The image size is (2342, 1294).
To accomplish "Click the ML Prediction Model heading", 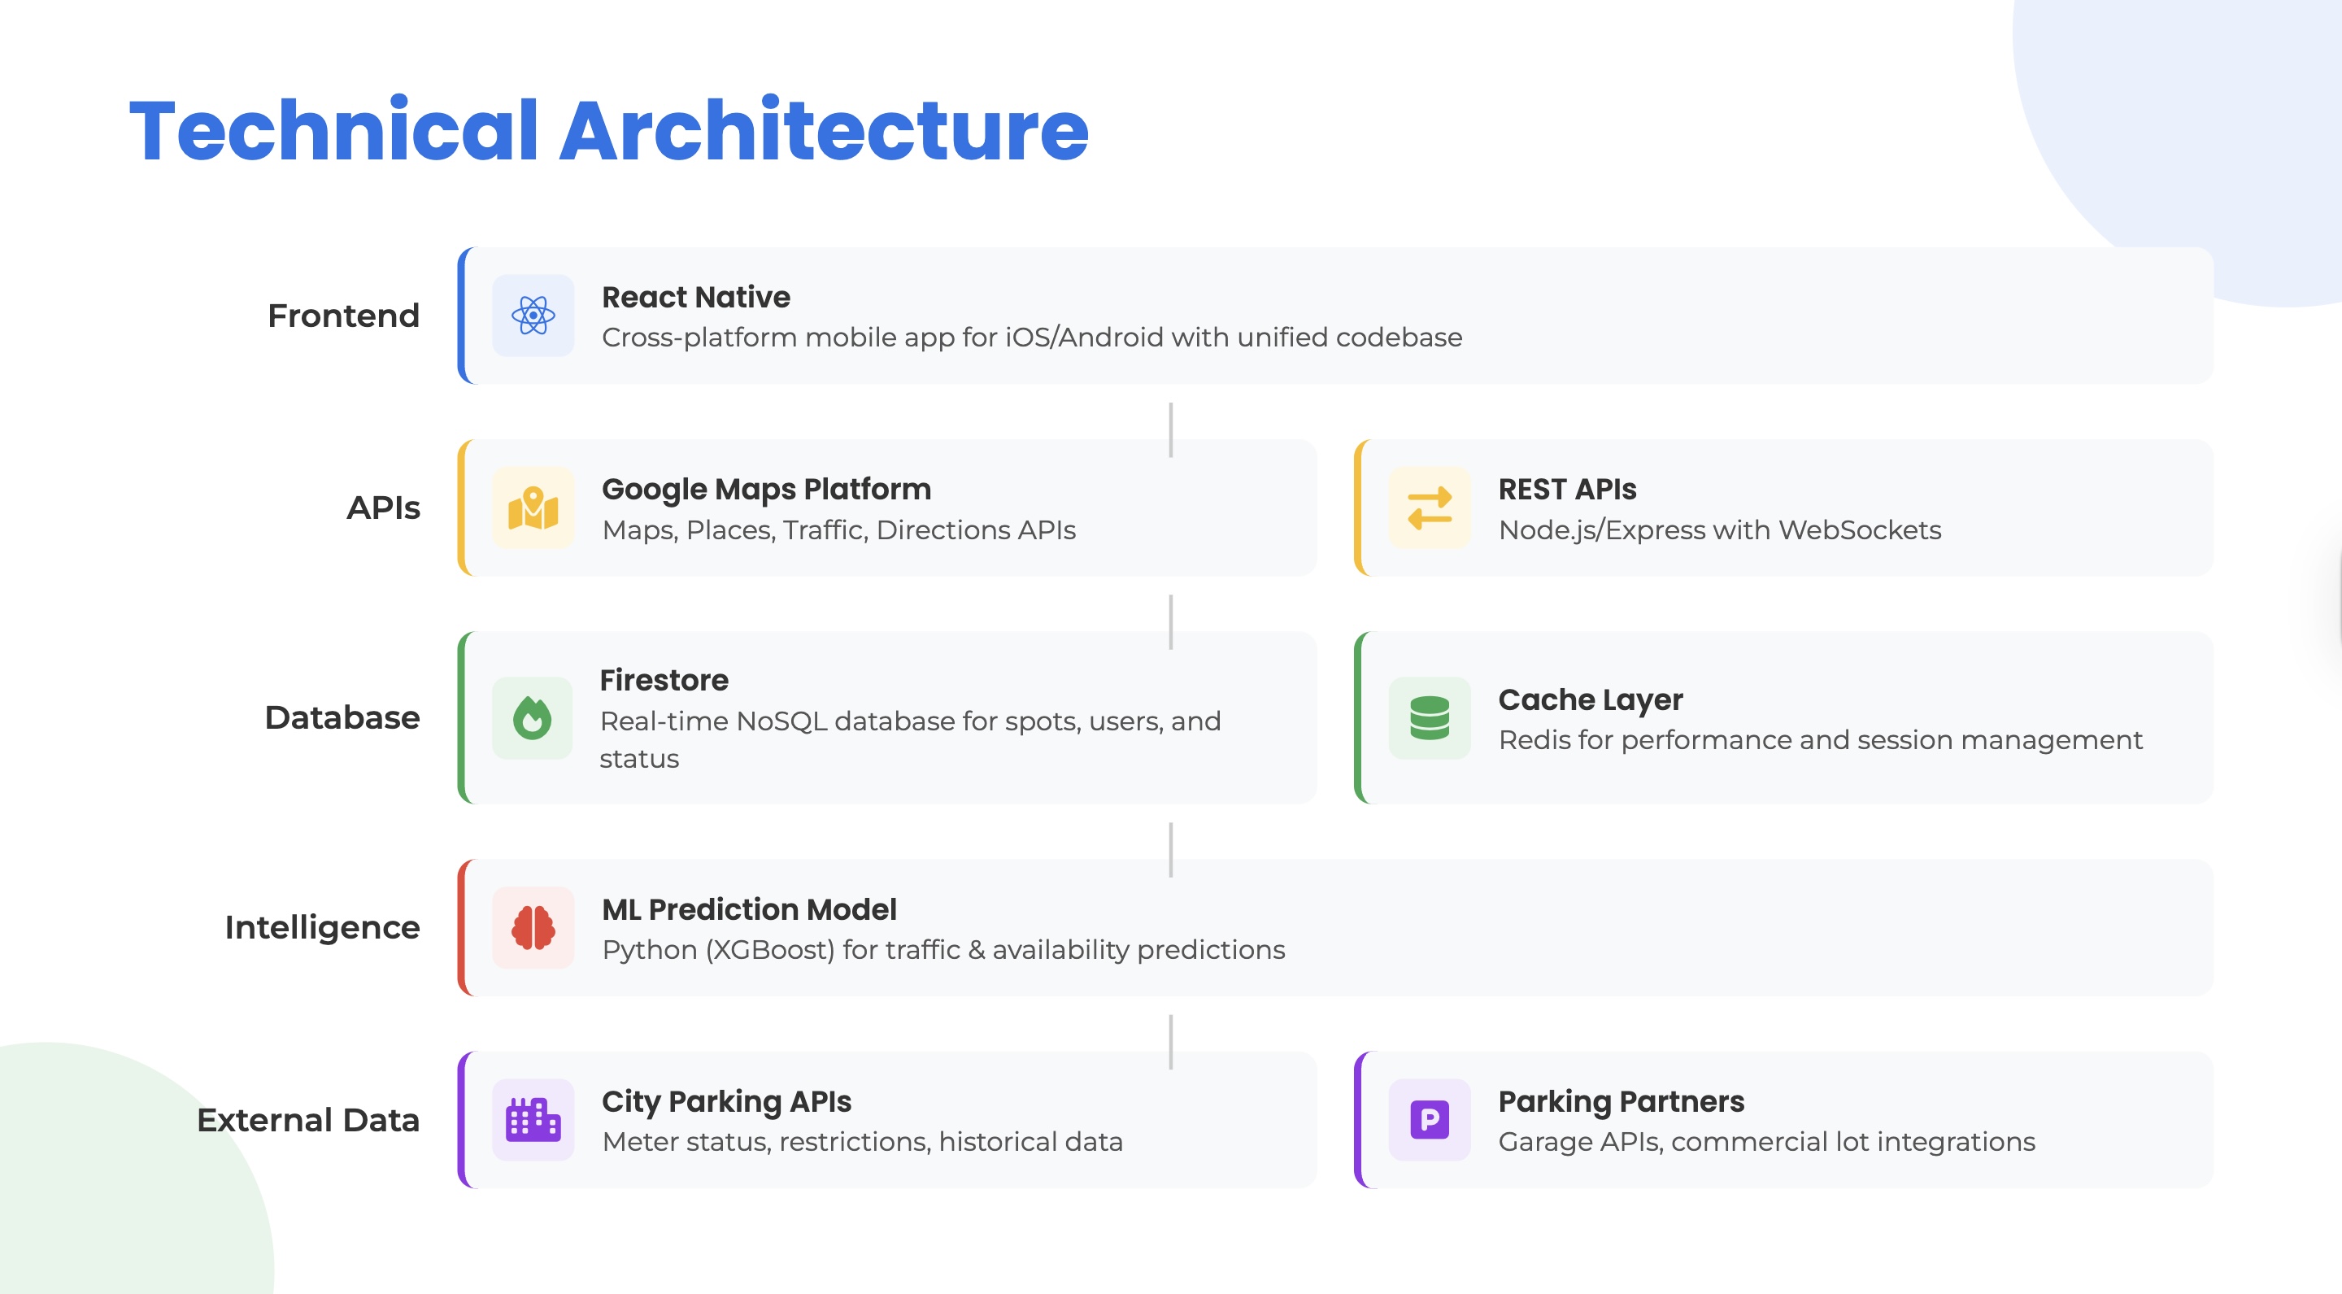I will coord(748,908).
